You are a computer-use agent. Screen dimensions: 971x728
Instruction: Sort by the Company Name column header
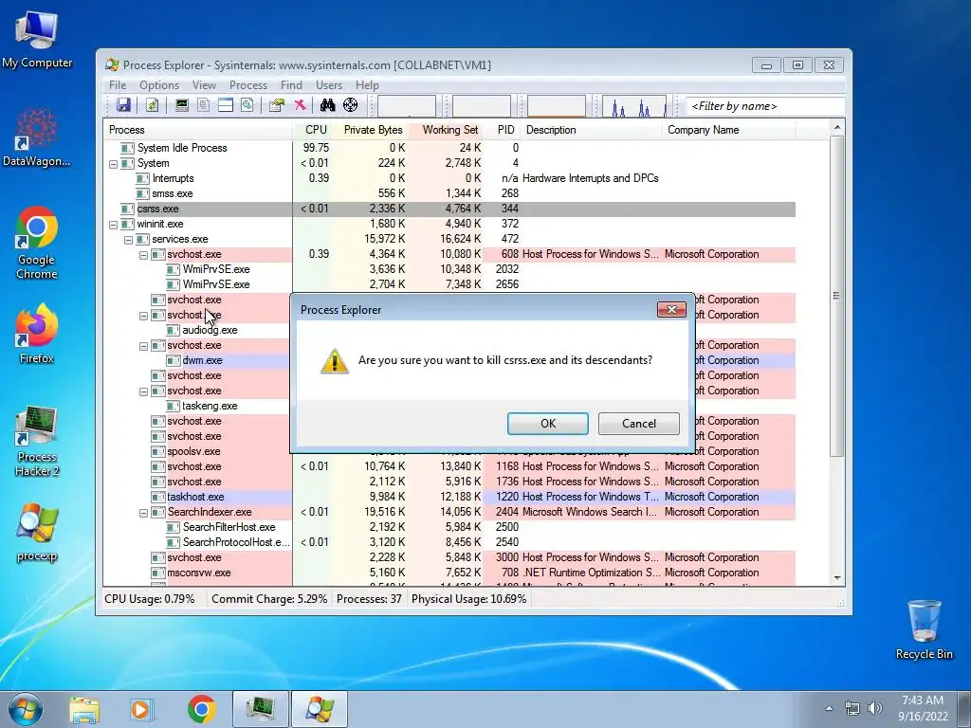click(729, 130)
